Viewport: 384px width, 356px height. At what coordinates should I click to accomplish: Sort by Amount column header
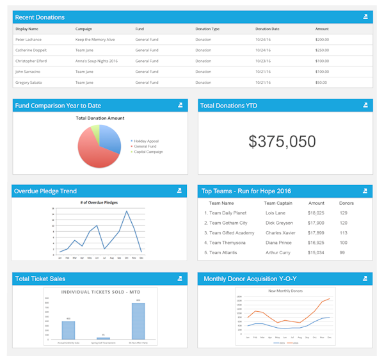(322, 29)
